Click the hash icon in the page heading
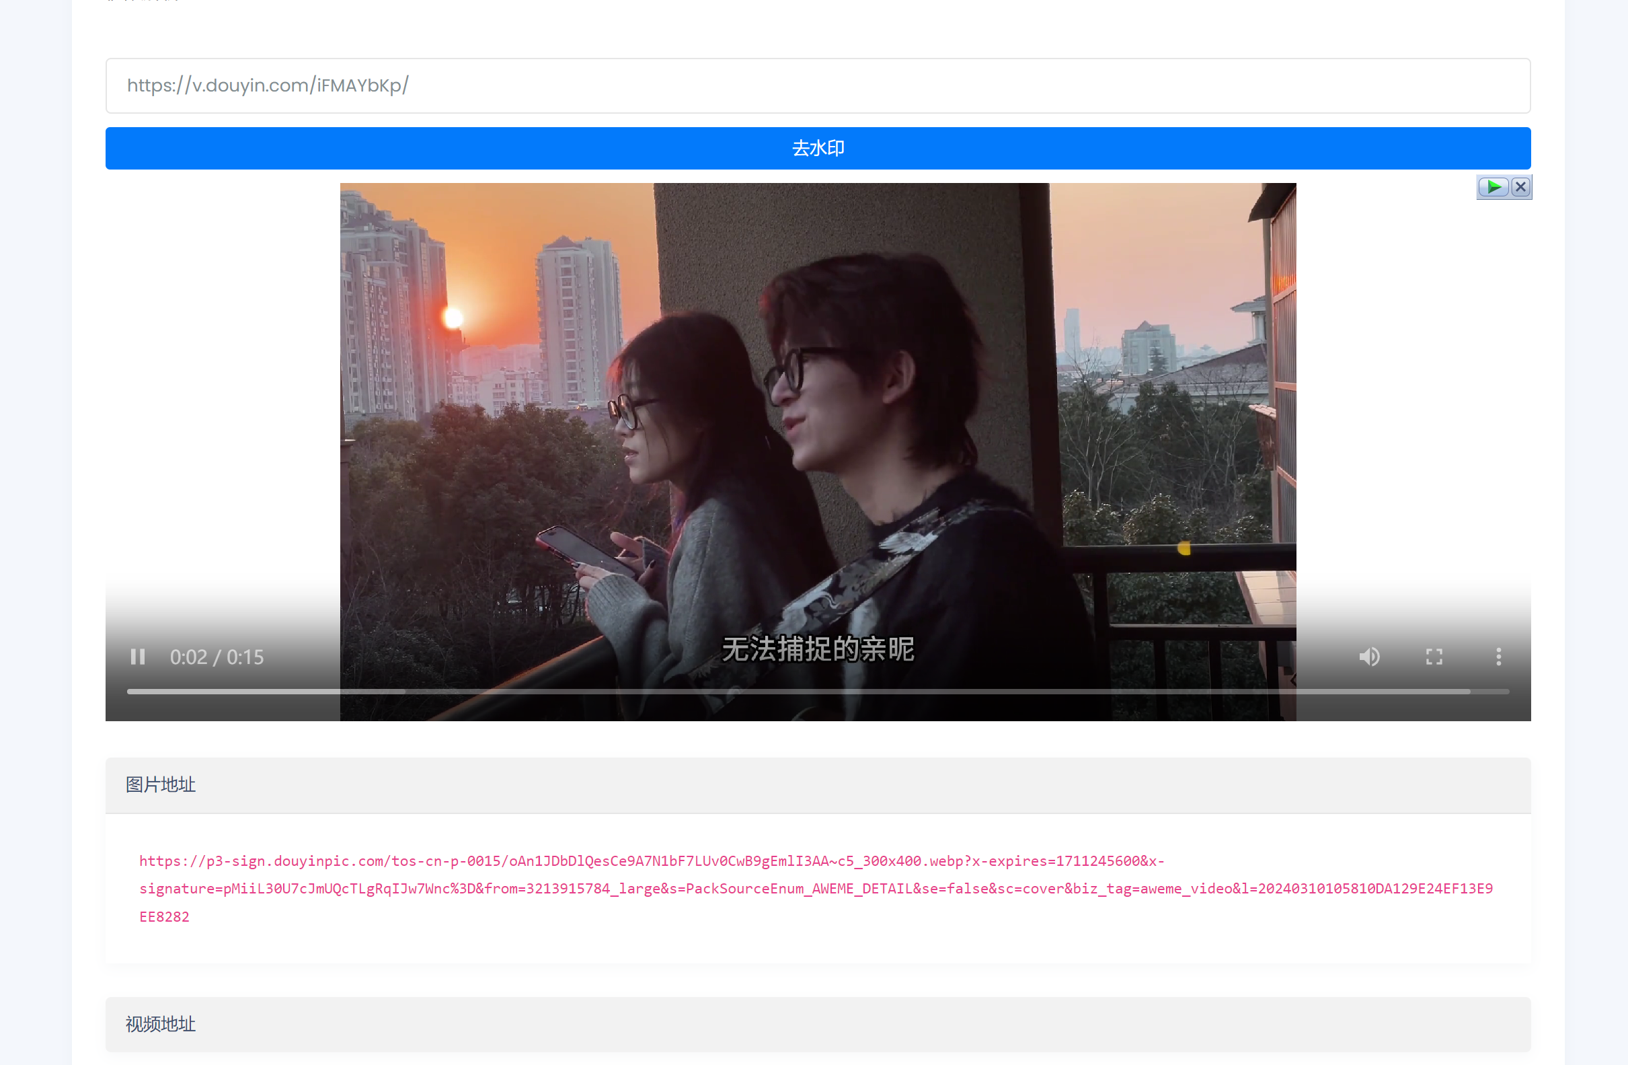1628x1065 pixels. (x=112, y=1)
